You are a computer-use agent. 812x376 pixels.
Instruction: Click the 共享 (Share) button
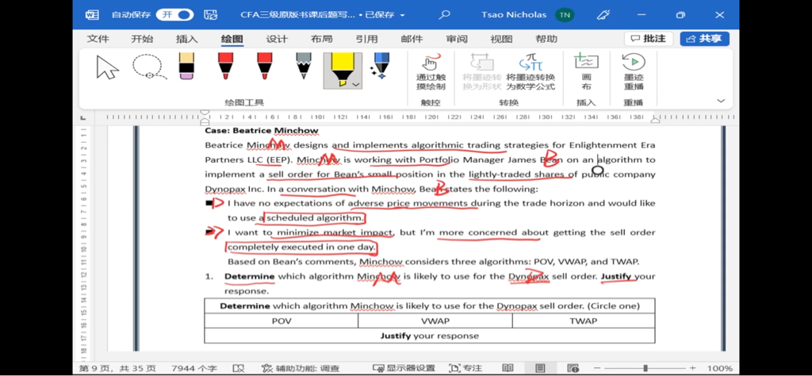pos(704,39)
